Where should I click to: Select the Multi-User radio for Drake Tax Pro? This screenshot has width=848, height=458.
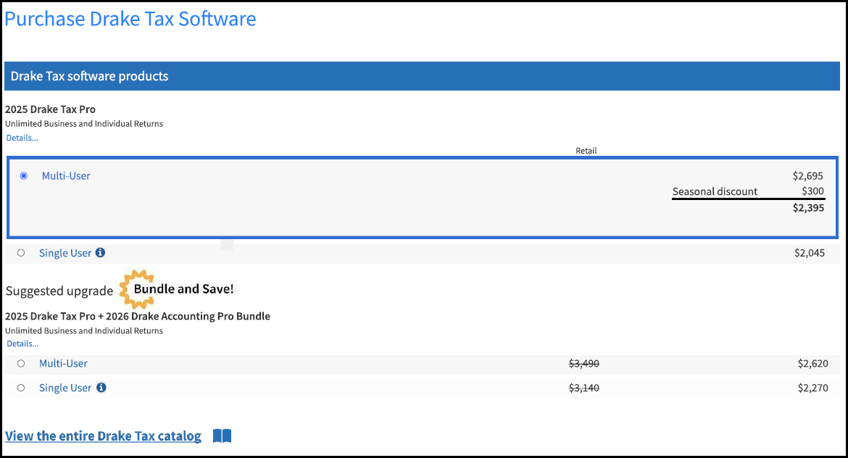coord(24,176)
